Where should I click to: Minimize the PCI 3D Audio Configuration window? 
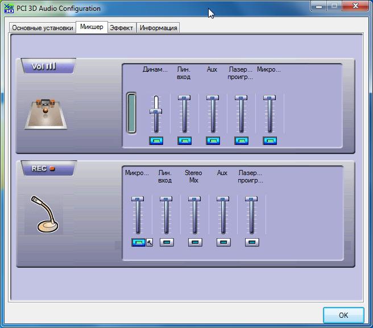pos(319,6)
